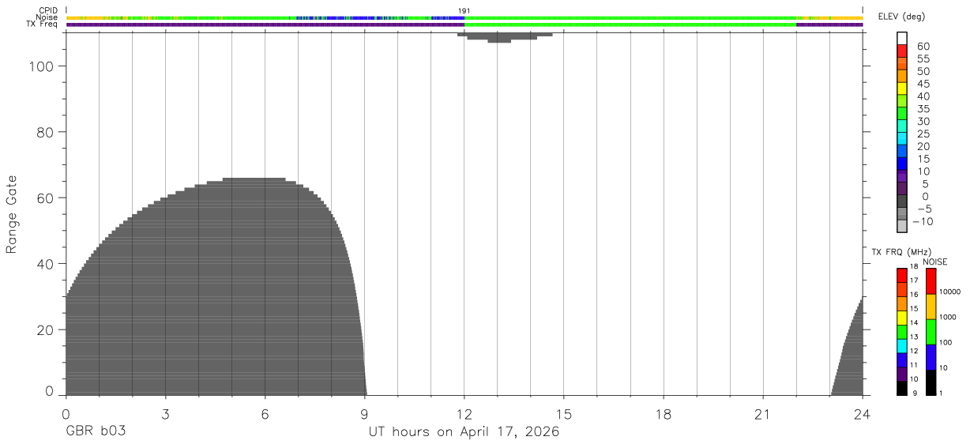
Task: Click the TX Freq row label
Action: point(42,24)
